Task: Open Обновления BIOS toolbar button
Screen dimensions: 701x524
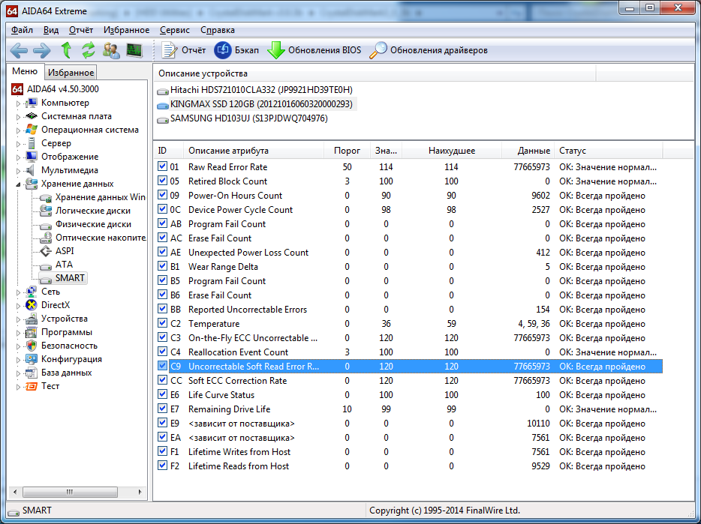Action: tap(314, 50)
